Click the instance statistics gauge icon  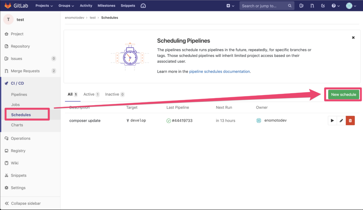pos(143,6)
